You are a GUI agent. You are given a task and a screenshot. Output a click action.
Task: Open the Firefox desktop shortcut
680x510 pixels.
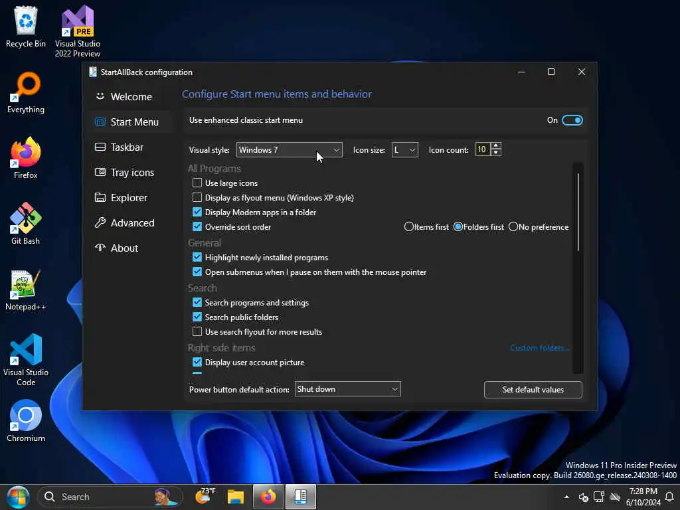click(x=26, y=158)
